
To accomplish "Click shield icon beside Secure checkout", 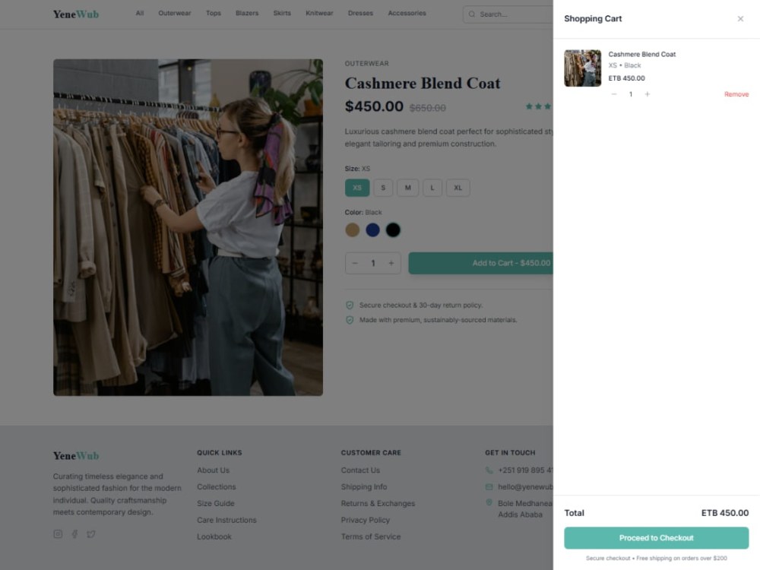I will tap(350, 306).
